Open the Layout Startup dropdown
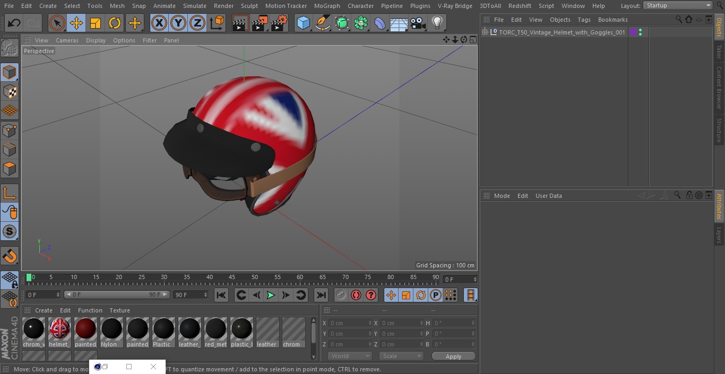 tap(678, 5)
